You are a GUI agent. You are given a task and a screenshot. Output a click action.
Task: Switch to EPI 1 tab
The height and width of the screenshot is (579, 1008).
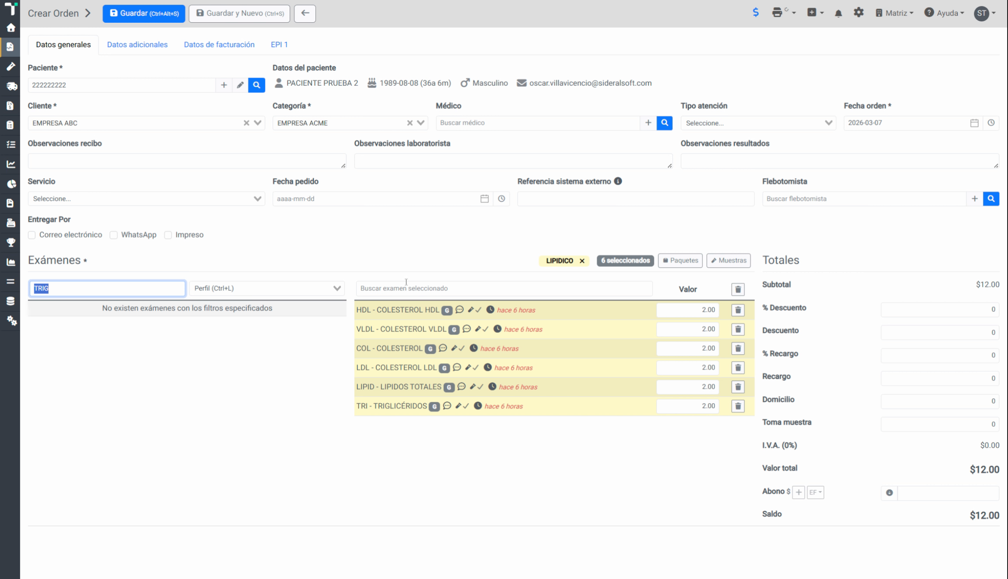[279, 45]
